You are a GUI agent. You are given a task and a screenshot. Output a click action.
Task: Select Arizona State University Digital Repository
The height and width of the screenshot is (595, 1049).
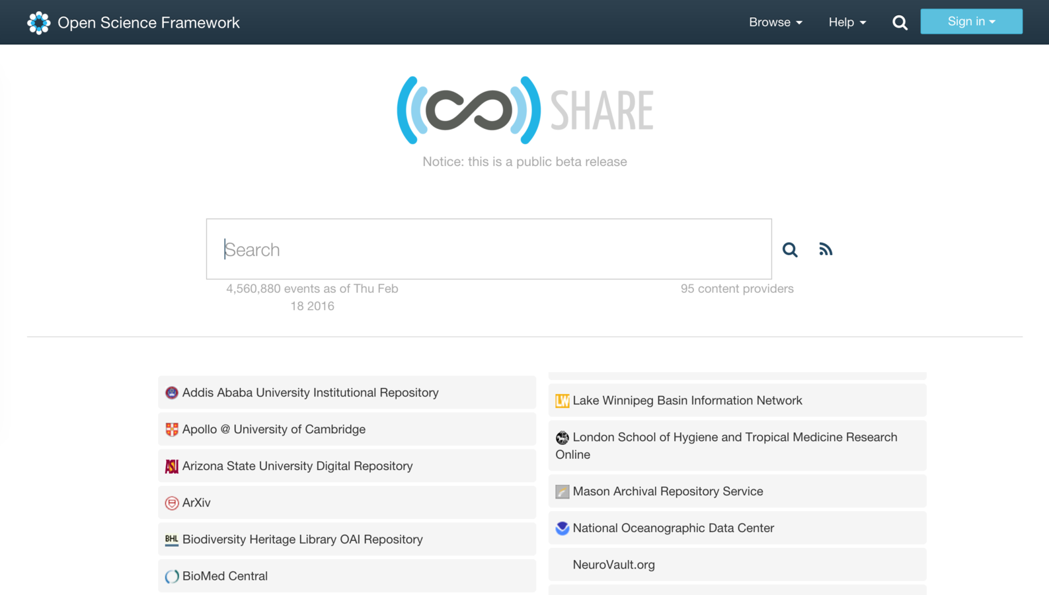(347, 466)
